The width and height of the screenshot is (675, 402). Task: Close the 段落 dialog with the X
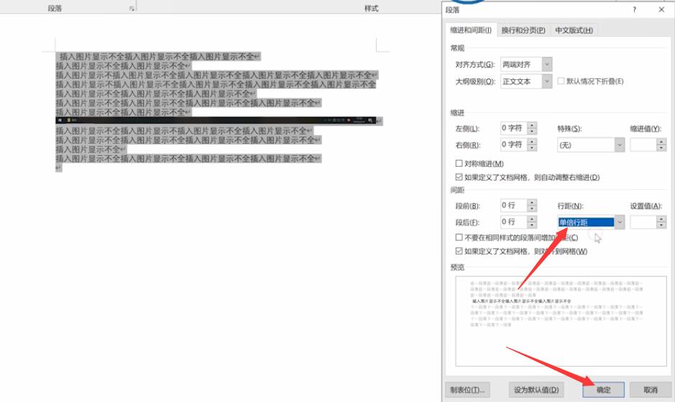point(661,9)
